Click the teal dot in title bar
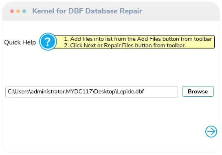 click(x=24, y=11)
